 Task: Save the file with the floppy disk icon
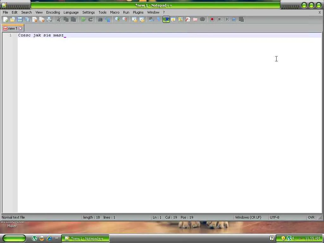(x=20, y=19)
